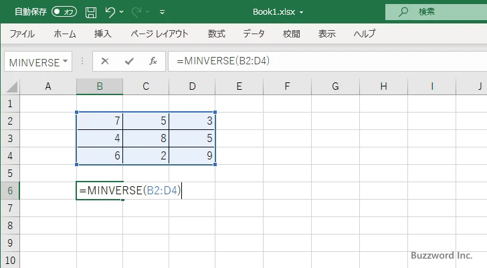Click cell D3 containing 5
Image resolution: width=487 pixels, height=268 pixels.
point(192,138)
